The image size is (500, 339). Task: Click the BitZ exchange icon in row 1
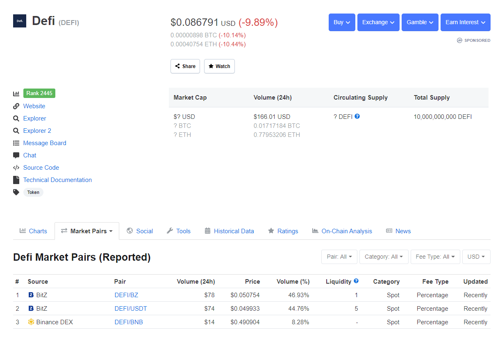tap(31, 295)
